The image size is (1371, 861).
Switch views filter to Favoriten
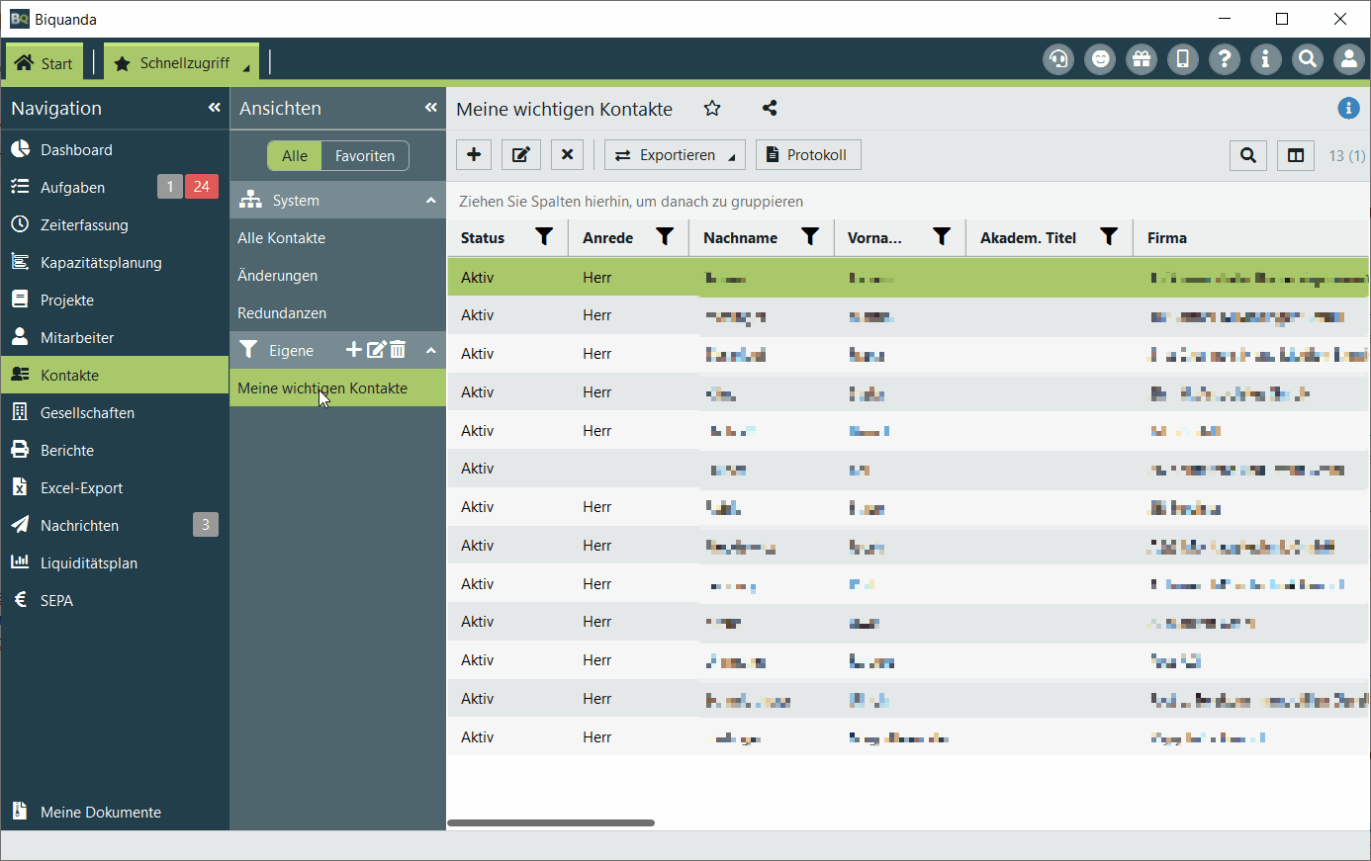tap(364, 156)
